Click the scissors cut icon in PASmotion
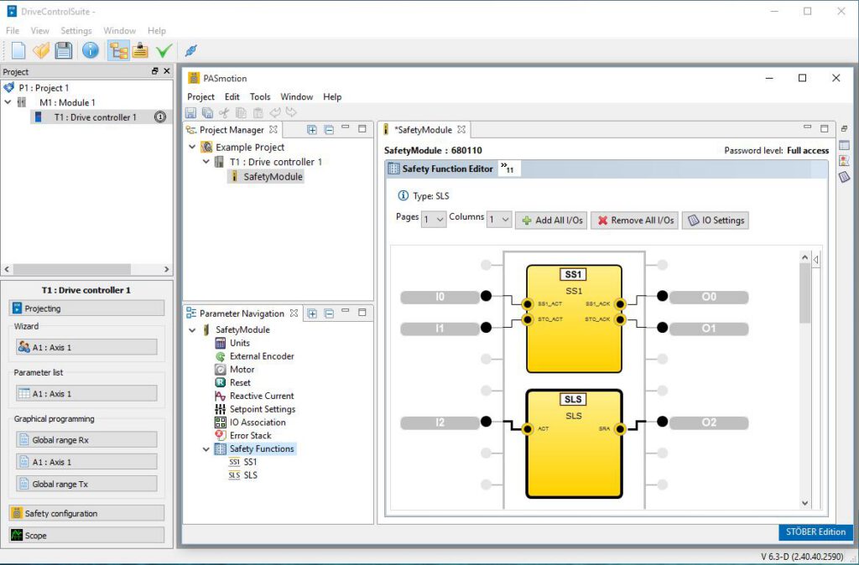The height and width of the screenshot is (565, 859). click(x=224, y=113)
